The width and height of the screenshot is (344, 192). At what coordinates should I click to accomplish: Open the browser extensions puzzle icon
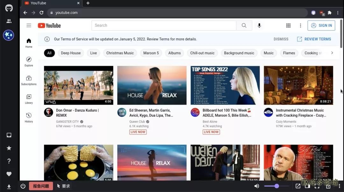330,13
